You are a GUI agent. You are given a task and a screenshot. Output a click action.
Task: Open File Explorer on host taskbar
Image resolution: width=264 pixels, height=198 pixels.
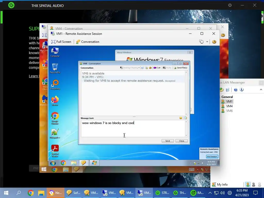click(x=41, y=193)
